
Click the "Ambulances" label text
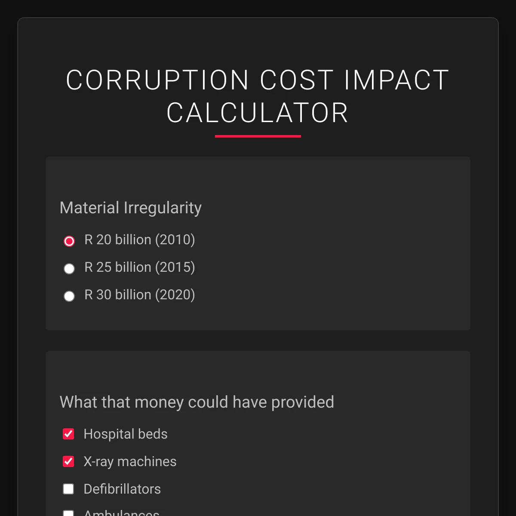click(x=122, y=513)
